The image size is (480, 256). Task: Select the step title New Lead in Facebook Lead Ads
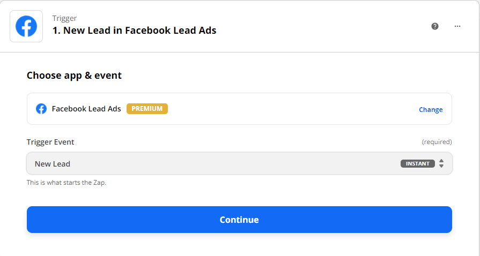pos(134,31)
